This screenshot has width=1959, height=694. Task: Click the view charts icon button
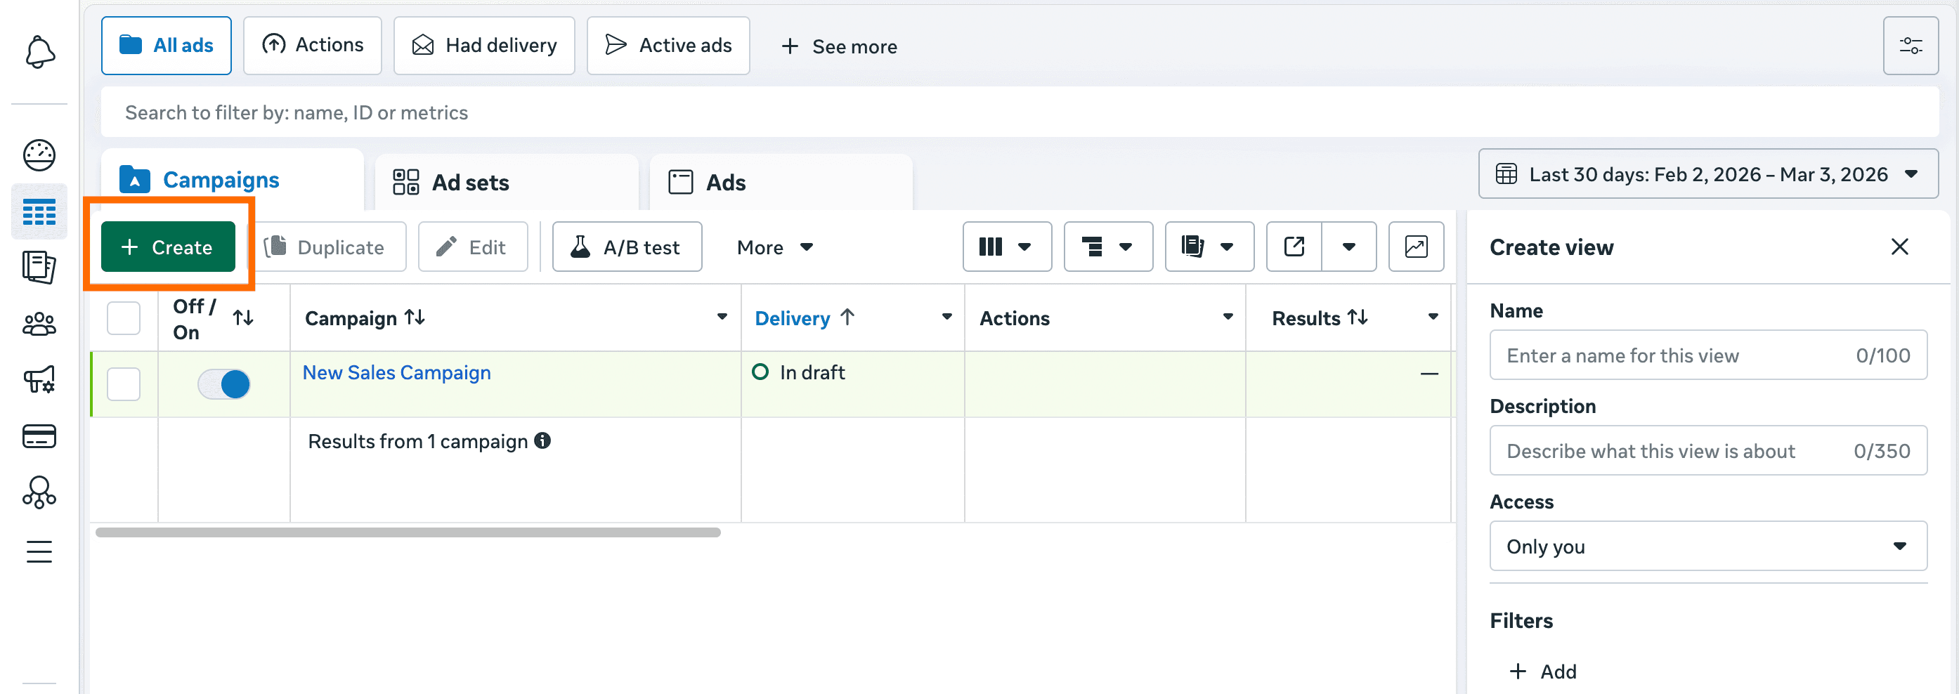point(1415,247)
